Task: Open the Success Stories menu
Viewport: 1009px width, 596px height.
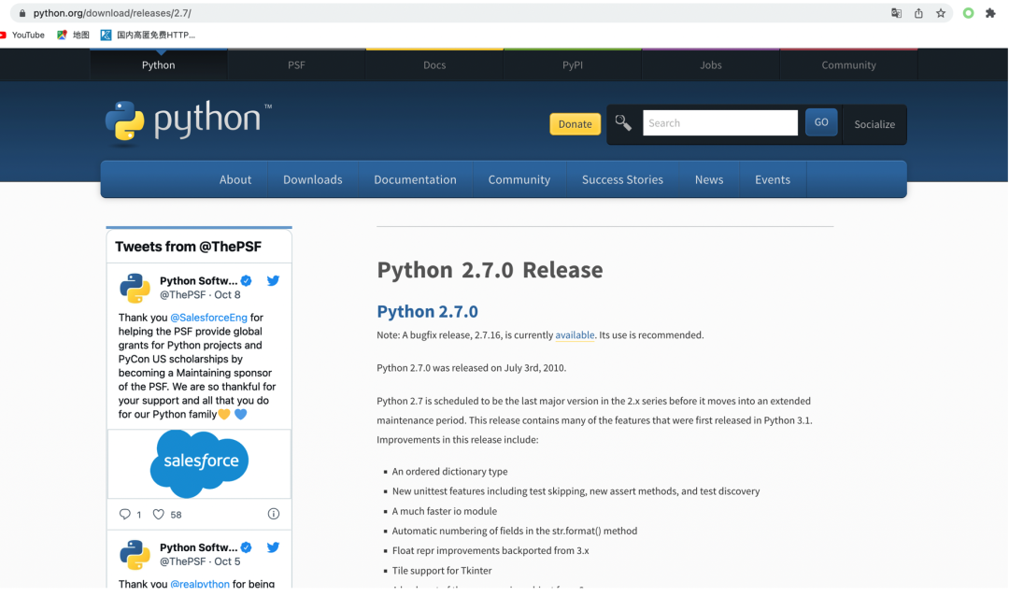Action: 622,179
